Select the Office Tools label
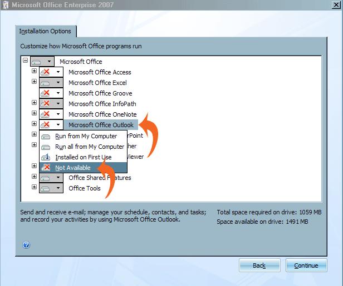The height and width of the screenshot is (286, 343). point(85,188)
